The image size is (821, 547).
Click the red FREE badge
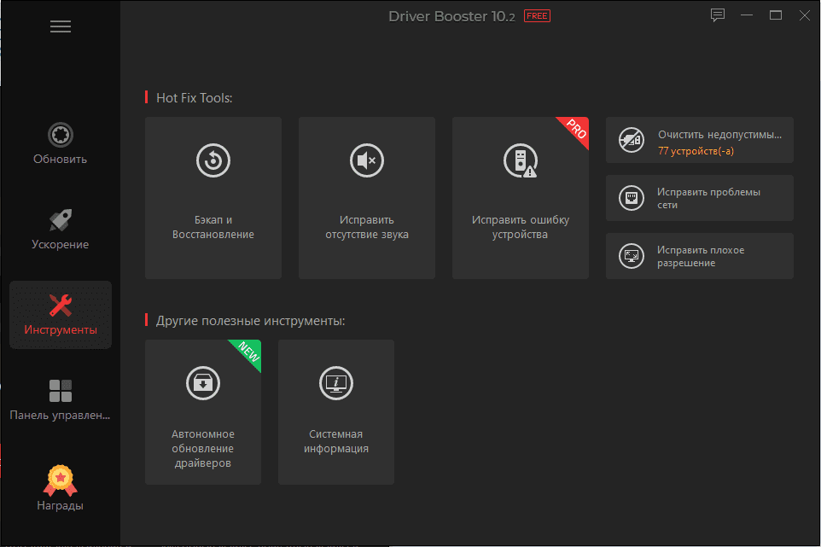point(537,16)
